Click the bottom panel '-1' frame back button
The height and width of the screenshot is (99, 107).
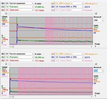click(6, 64)
